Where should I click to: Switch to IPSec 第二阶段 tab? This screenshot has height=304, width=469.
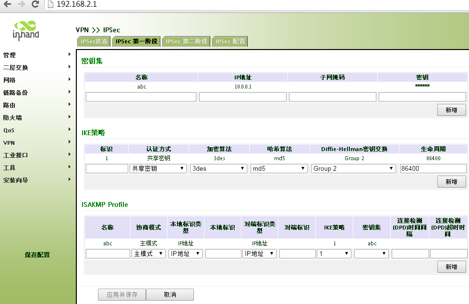click(x=186, y=41)
